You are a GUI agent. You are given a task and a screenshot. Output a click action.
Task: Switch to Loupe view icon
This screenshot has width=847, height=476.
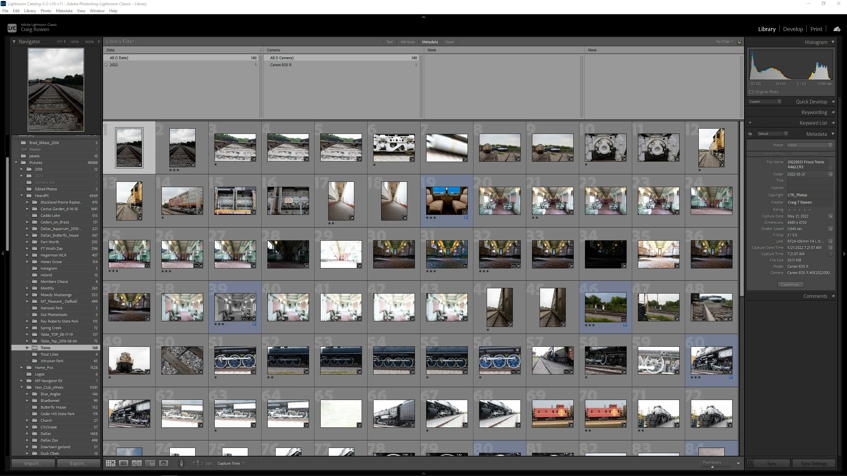[x=124, y=463]
